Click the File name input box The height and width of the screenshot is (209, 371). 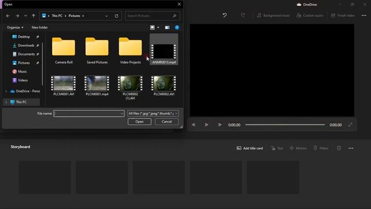coord(86,114)
